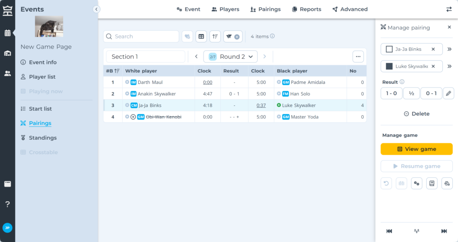Click the card icon near the bottom of the rail
The width and height of the screenshot is (458, 242).
pos(8,184)
